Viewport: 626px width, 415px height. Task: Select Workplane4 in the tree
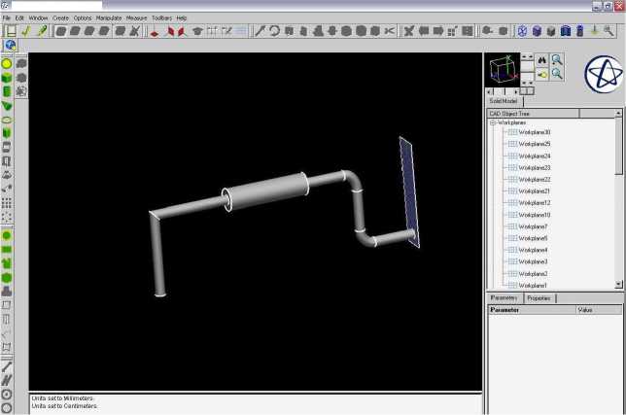pyautogui.click(x=533, y=250)
